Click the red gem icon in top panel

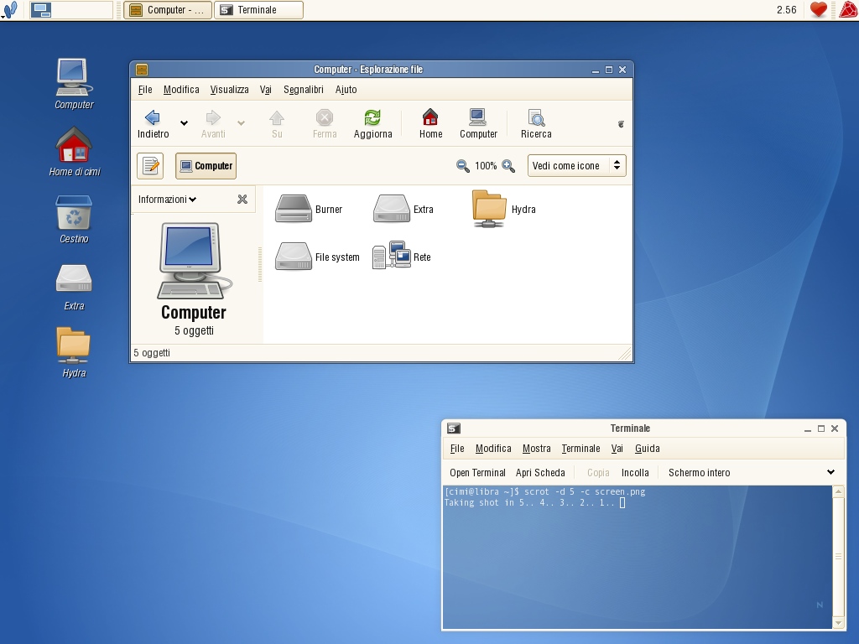[847, 9]
